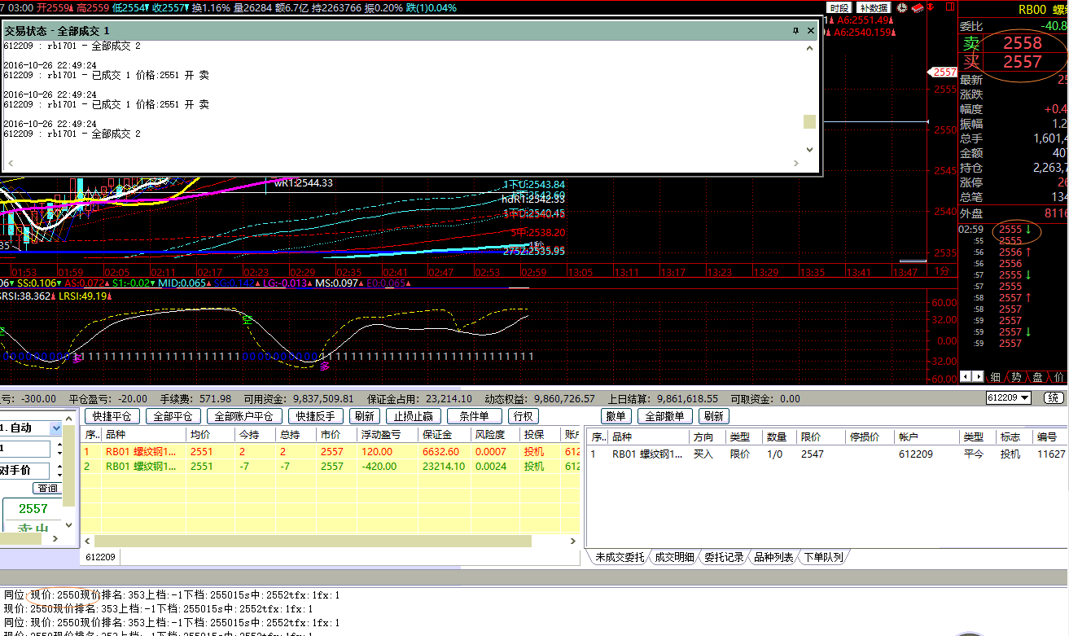Click the 全部平仓 button
Viewport: 1069px width, 636px height.
pos(173,416)
